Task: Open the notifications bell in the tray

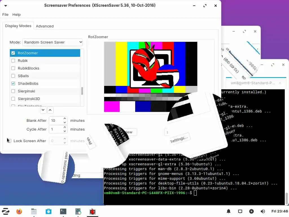Action: click(x=229, y=211)
